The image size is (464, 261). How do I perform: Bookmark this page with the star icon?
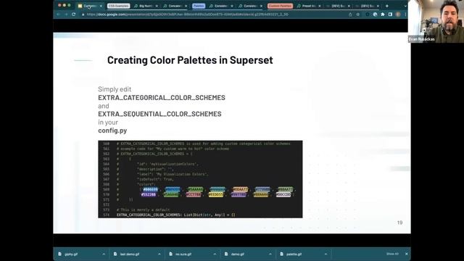[x=357, y=14]
